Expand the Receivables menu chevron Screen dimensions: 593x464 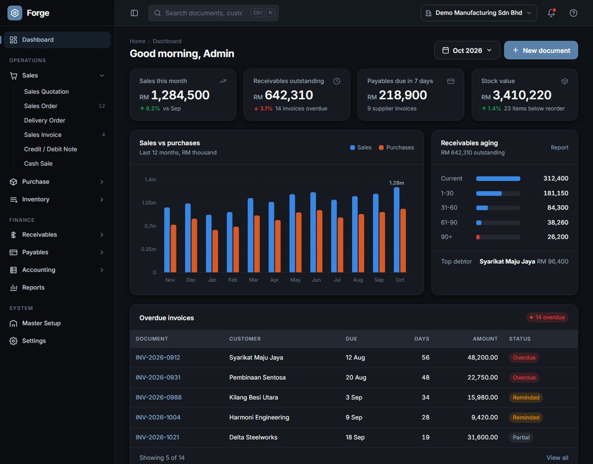pos(102,234)
